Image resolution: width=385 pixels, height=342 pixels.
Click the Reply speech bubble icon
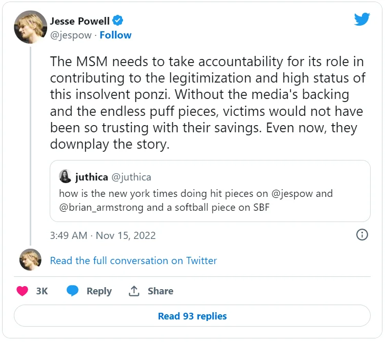[x=73, y=291]
